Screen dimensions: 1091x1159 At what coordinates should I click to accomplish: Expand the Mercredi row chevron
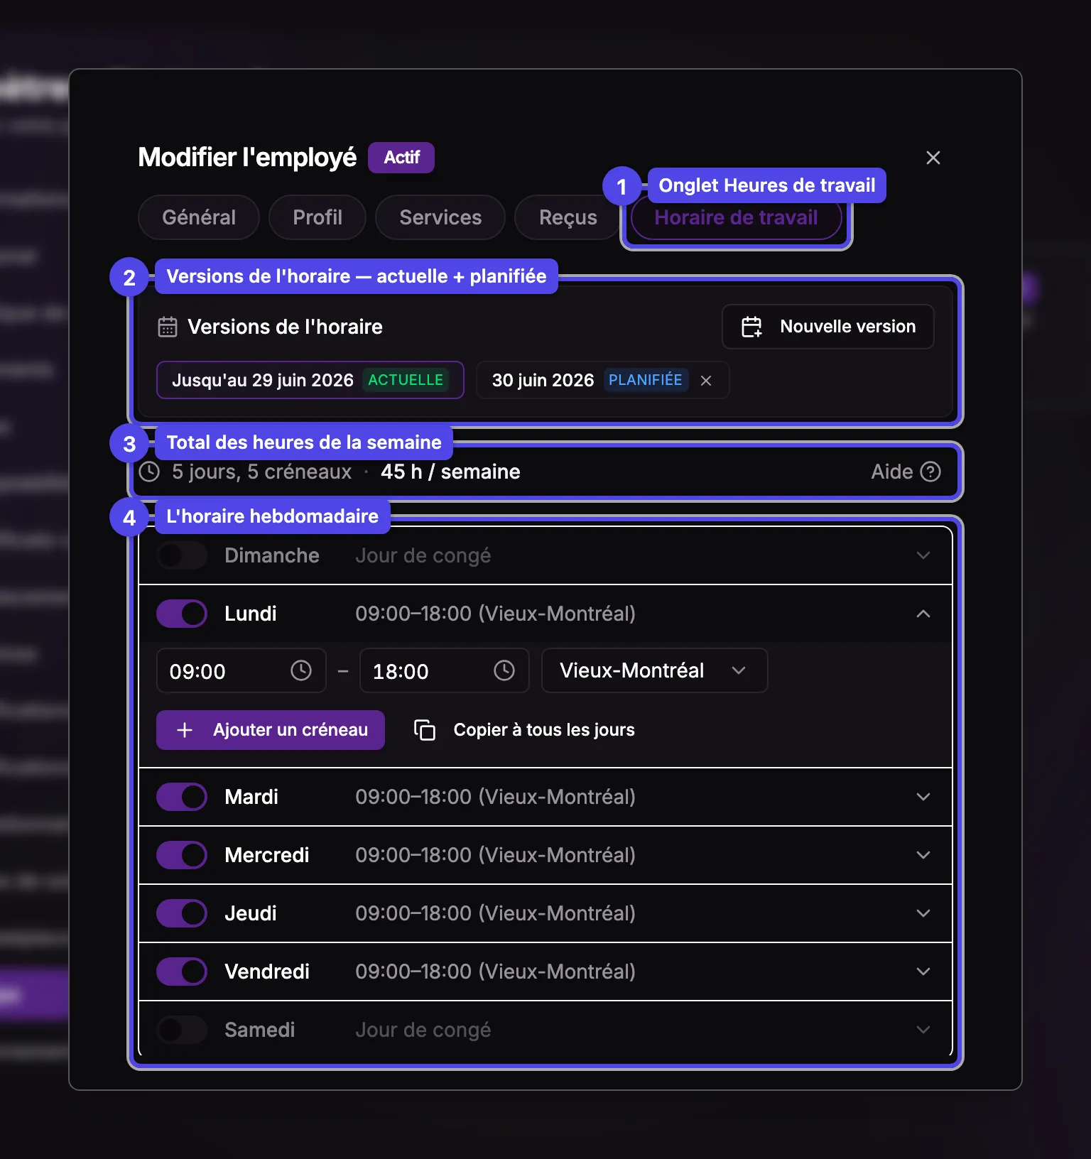pos(923,855)
